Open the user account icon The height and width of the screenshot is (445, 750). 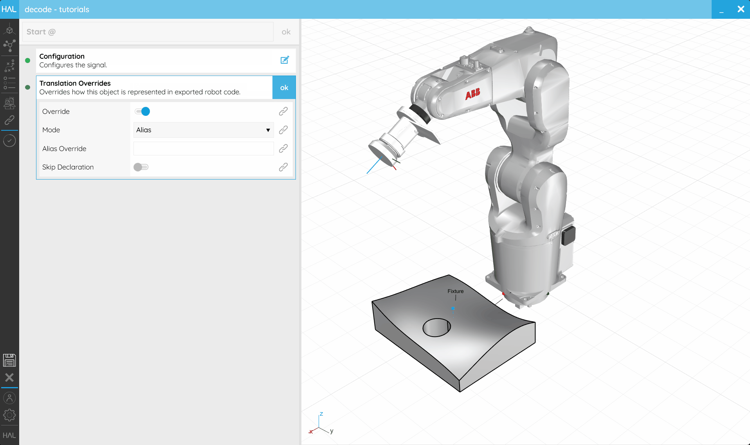pyautogui.click(x=9, y=398)
